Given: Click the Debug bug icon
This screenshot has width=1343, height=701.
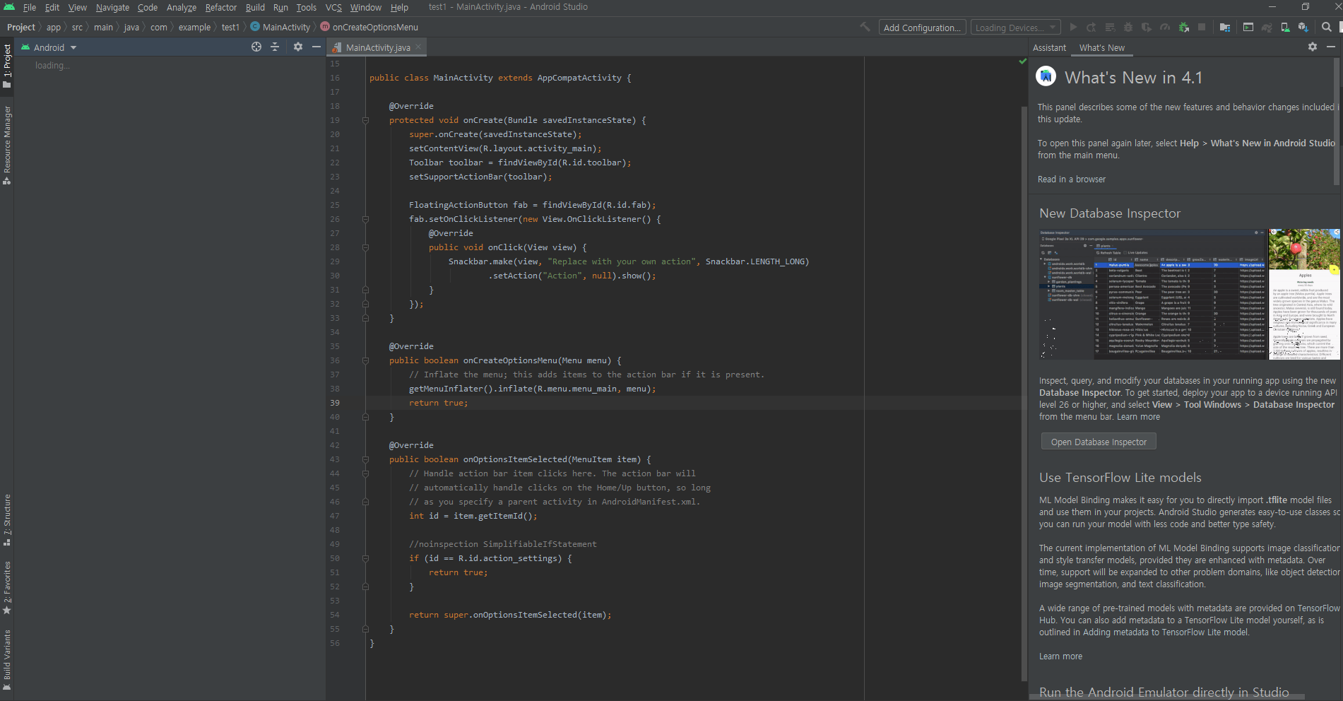Looking at the screenshot, I should pyautogui.click(x=1128, y=27).
